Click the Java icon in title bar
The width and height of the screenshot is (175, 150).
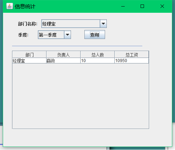pos(10,6)
